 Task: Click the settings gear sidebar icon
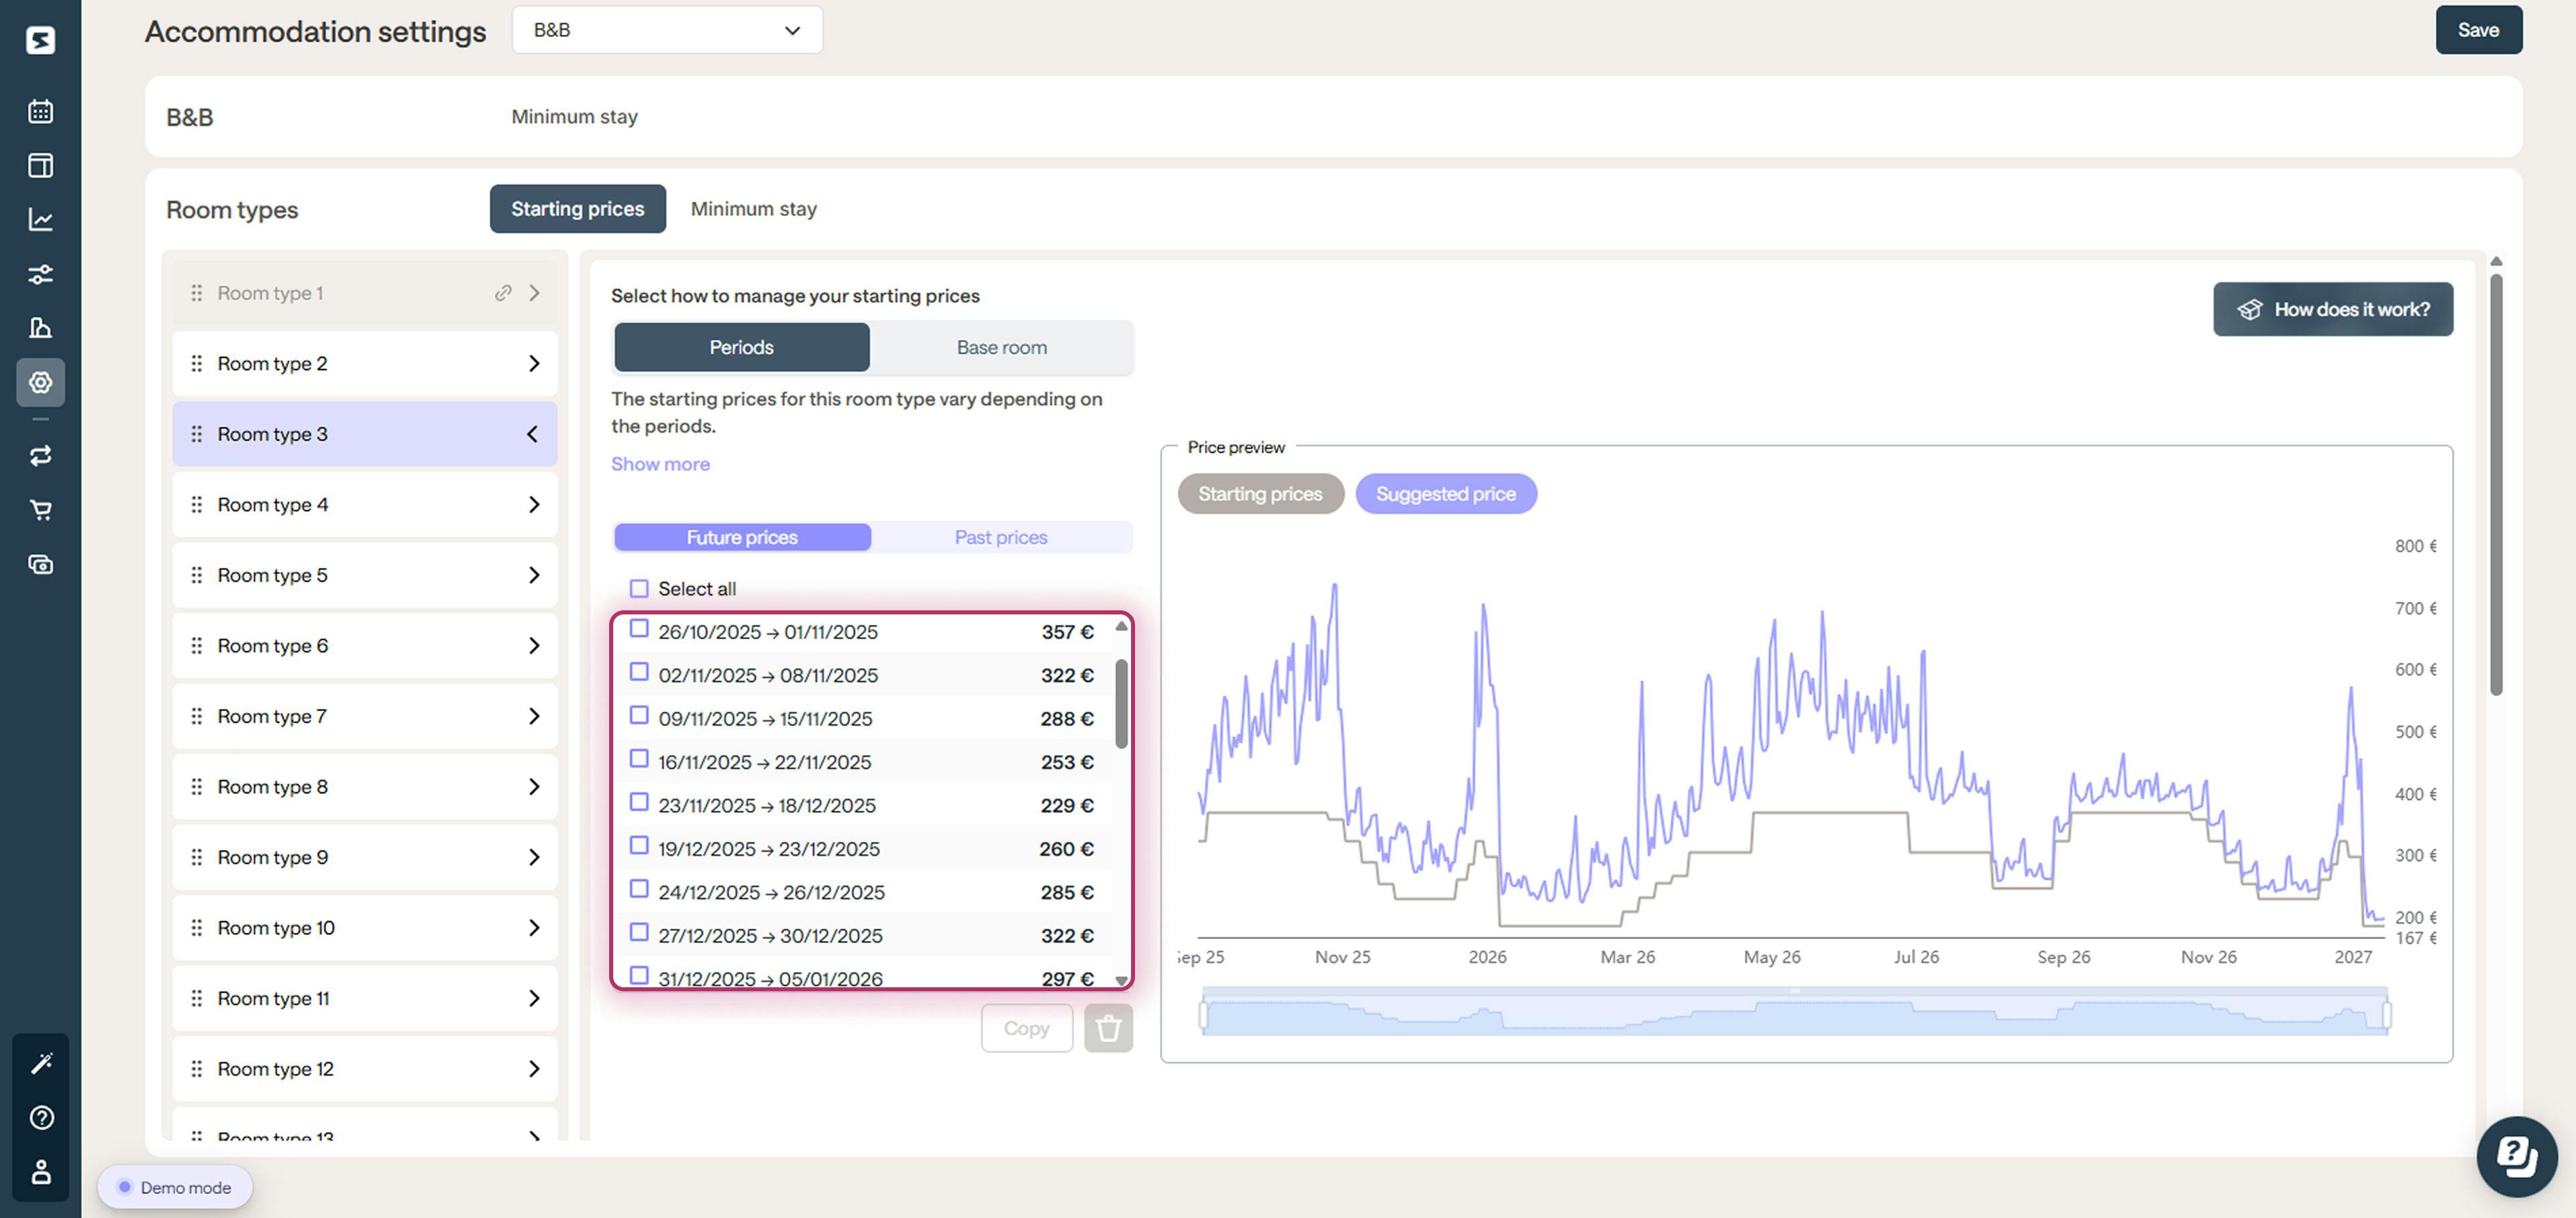[40, 382]
